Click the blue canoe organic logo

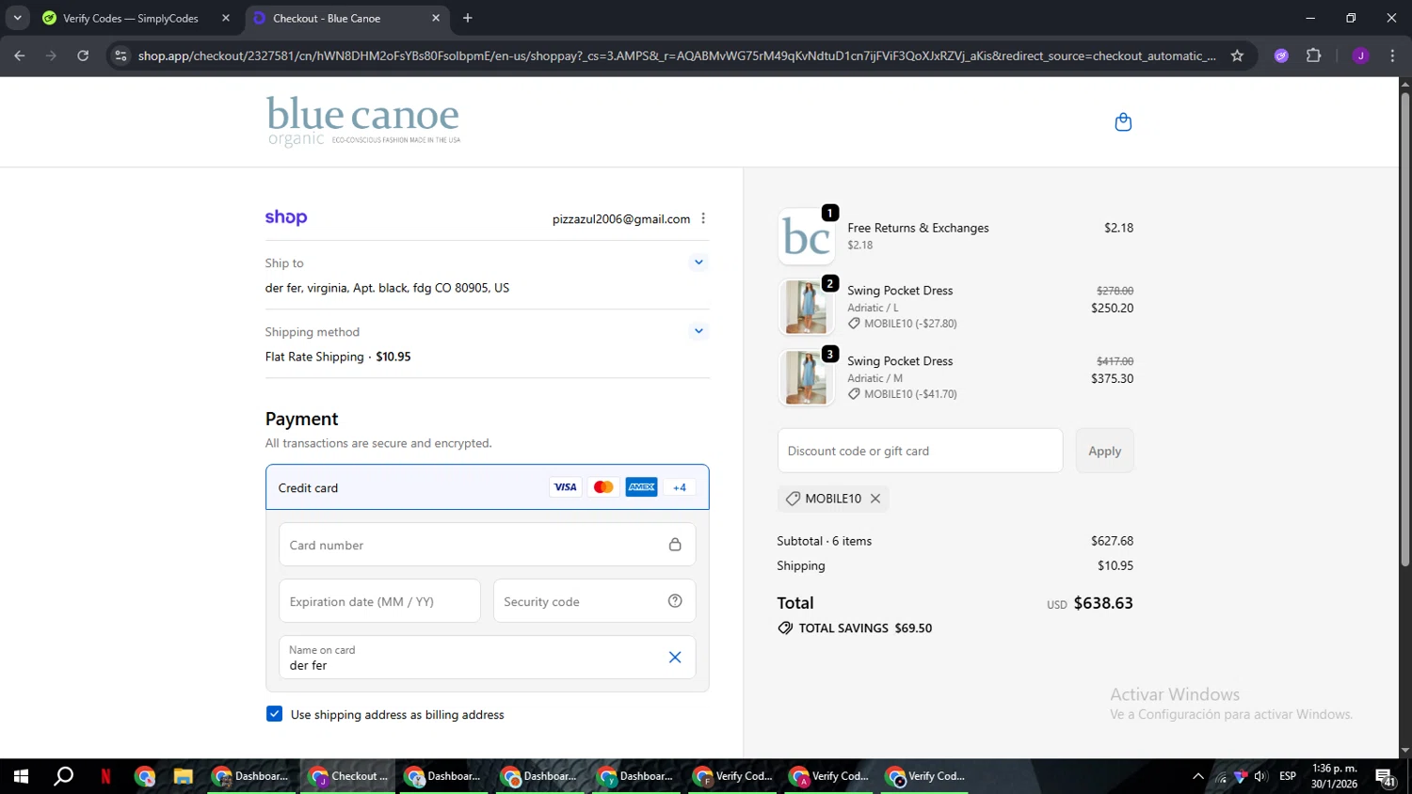[363, 121]
